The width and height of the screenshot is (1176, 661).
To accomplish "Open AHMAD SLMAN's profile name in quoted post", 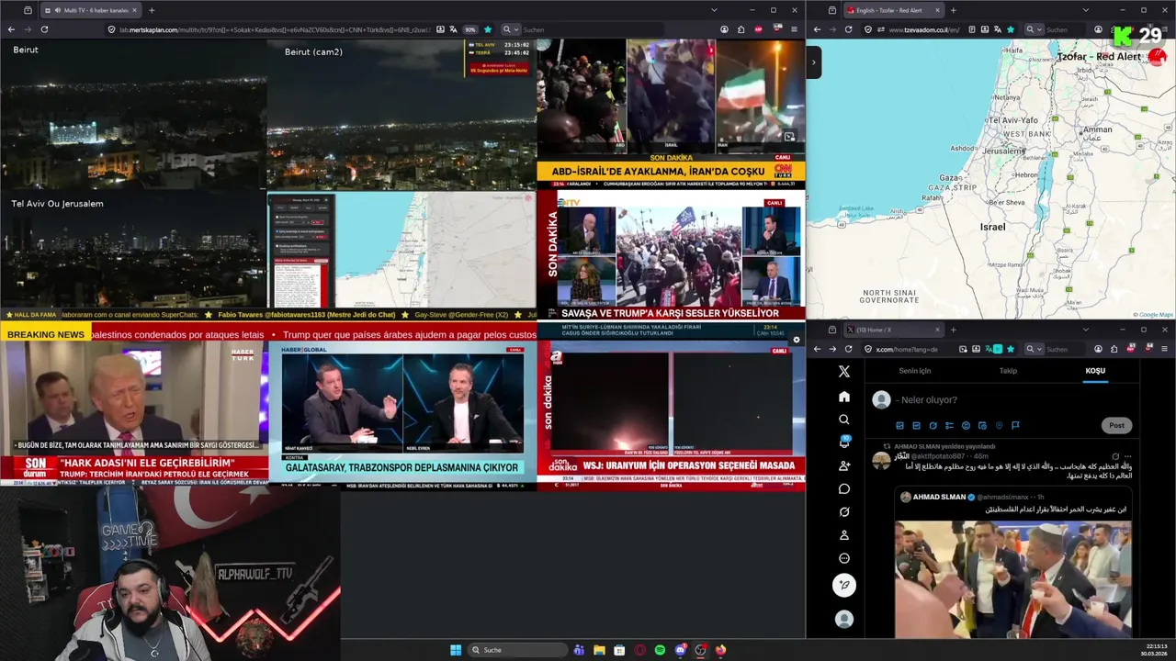I will 939,497.
